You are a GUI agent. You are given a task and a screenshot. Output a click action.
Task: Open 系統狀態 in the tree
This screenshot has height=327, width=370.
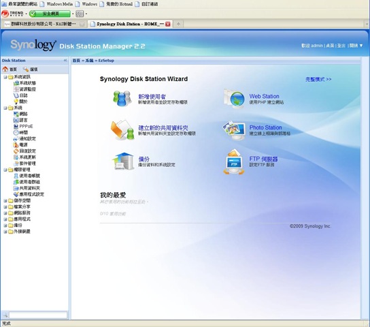tap(24, 83)
